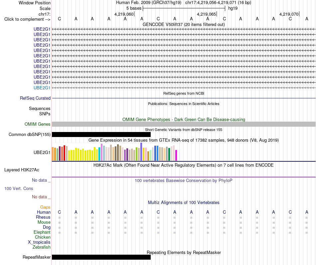Open the Gene Expression in 54 tissues GTEx title

[x=184, y=140]
